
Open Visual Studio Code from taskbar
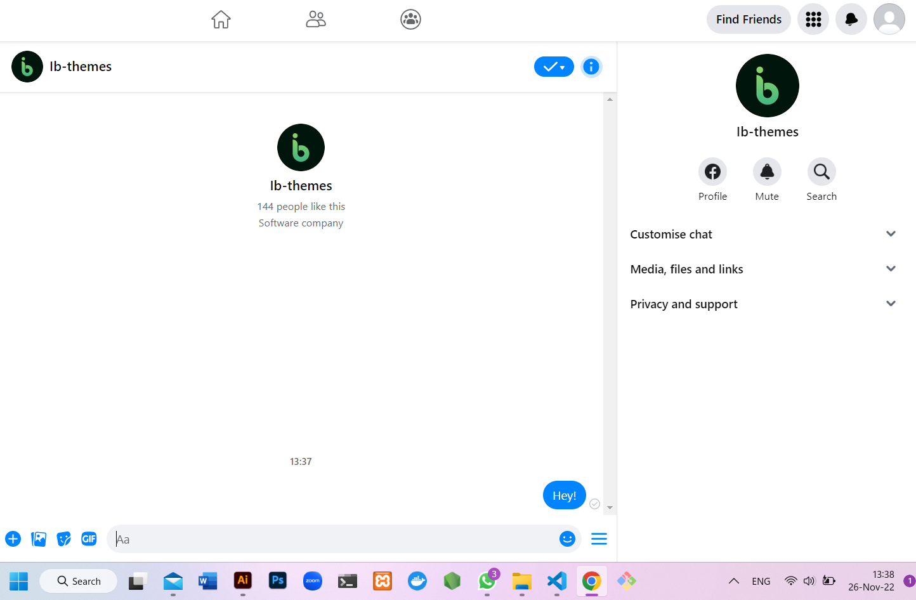coord(557,581)
